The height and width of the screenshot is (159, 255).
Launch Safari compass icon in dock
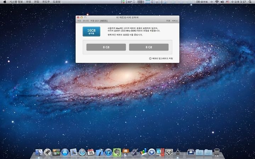tap(82, 152)
